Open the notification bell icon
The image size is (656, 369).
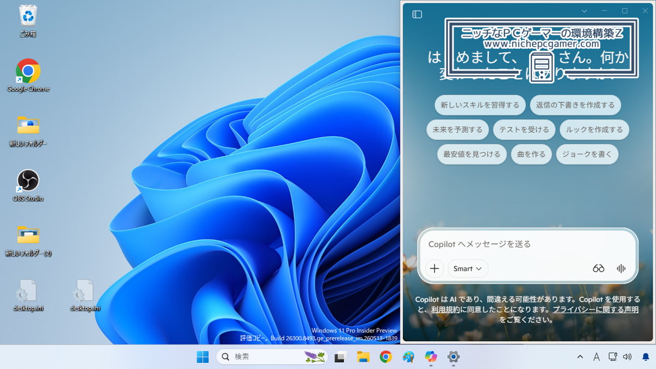tap(646, 357)
